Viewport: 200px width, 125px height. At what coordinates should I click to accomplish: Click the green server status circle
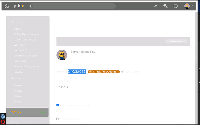point(43,112)
